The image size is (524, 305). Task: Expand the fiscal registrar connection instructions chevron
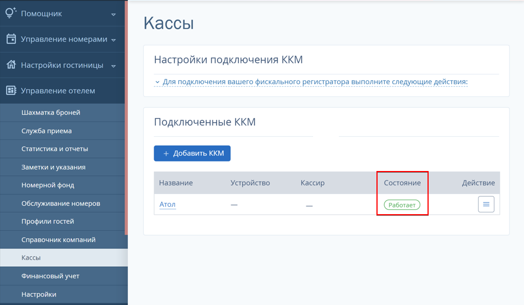pyautogui.click(x=158, y=82)
